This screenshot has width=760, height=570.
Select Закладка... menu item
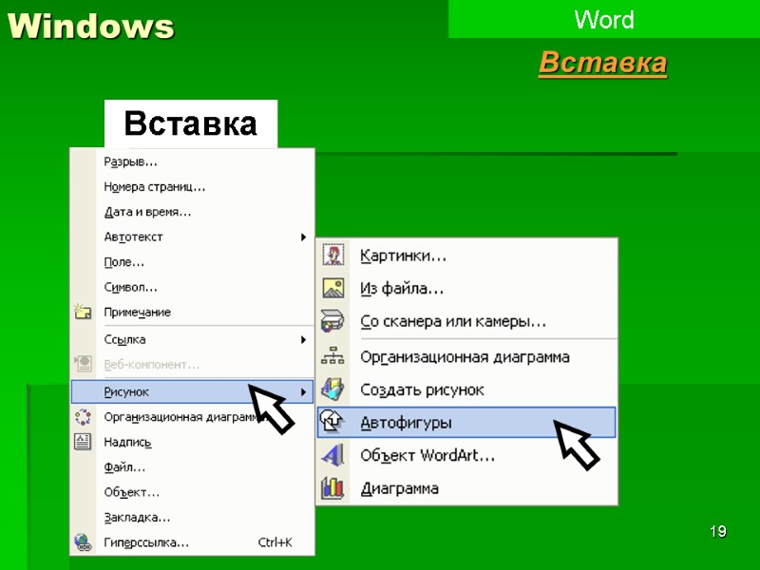pyautogui.click(x=193, y=517)
